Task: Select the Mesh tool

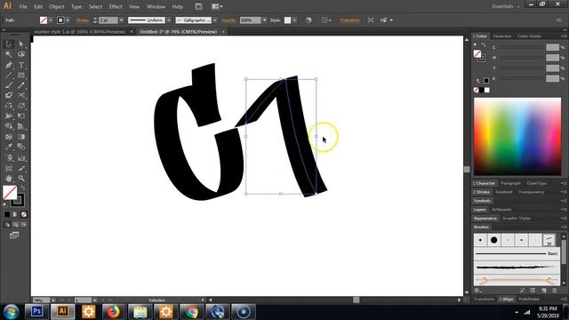Action: (x=9, y=137)
